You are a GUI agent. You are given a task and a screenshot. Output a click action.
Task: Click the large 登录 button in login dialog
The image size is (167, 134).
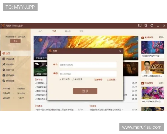click(85, 91)
